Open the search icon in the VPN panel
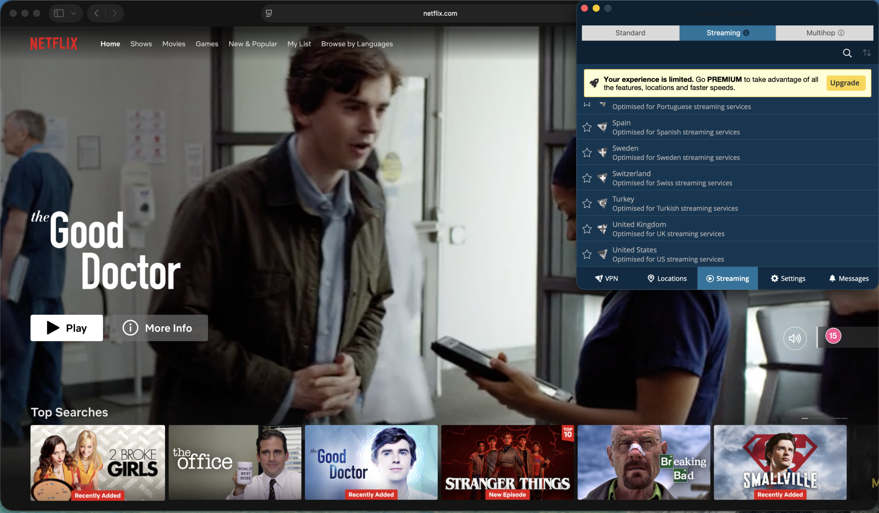The width and height of the screenshot is (879, 513). 847,53
